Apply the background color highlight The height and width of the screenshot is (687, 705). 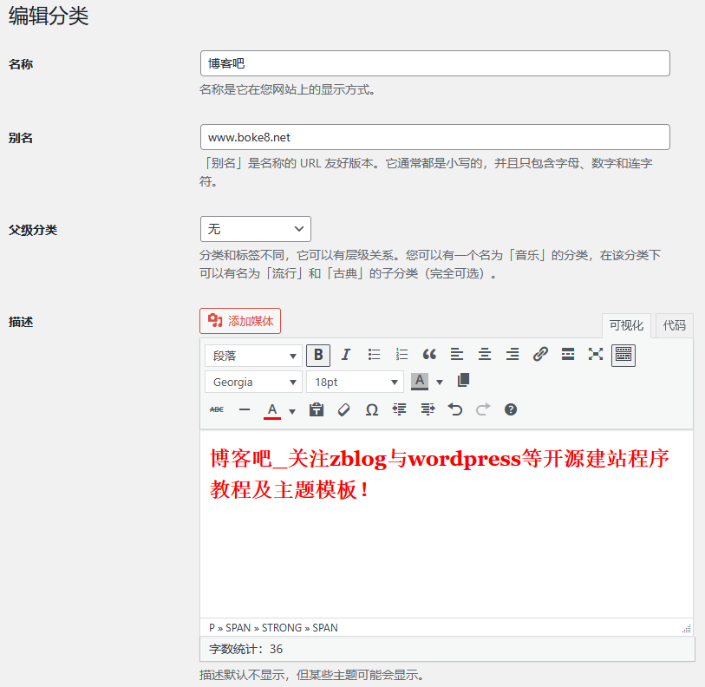[420, 382]
